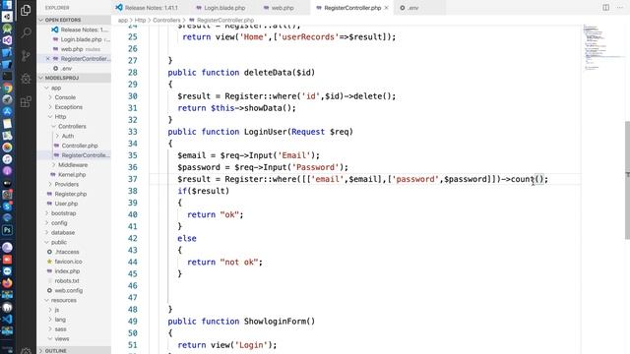Viewport: 630px width, 354px height.
Task: Click the Split Editor icon
Action: [x=605, y=8]
